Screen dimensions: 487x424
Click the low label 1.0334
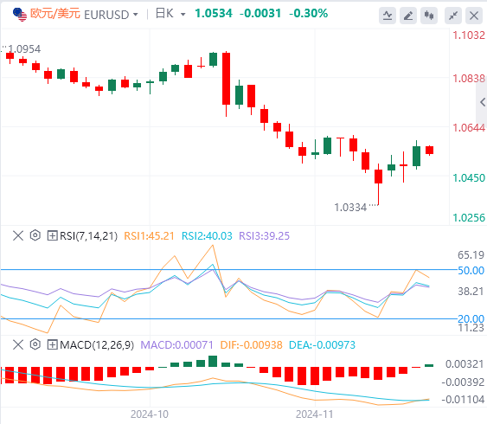[x=350, y=208]
